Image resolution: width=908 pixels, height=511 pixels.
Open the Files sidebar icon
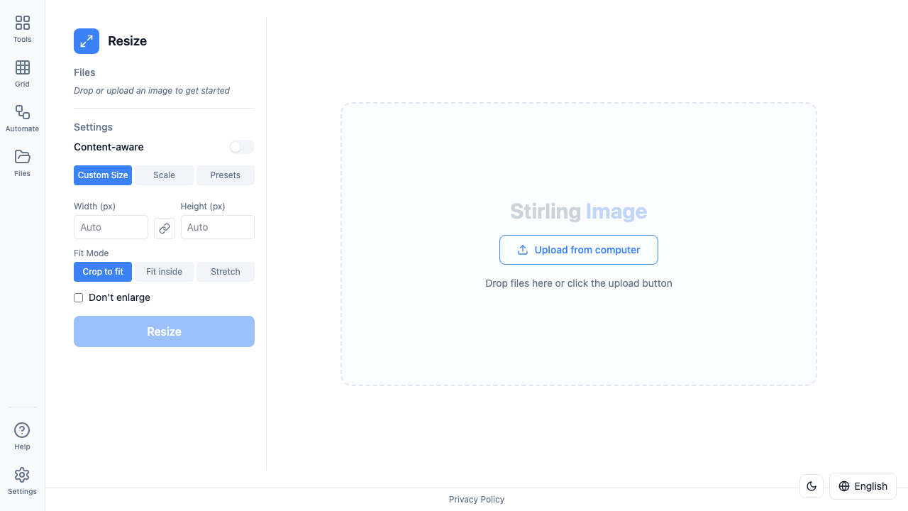(23, 163)
